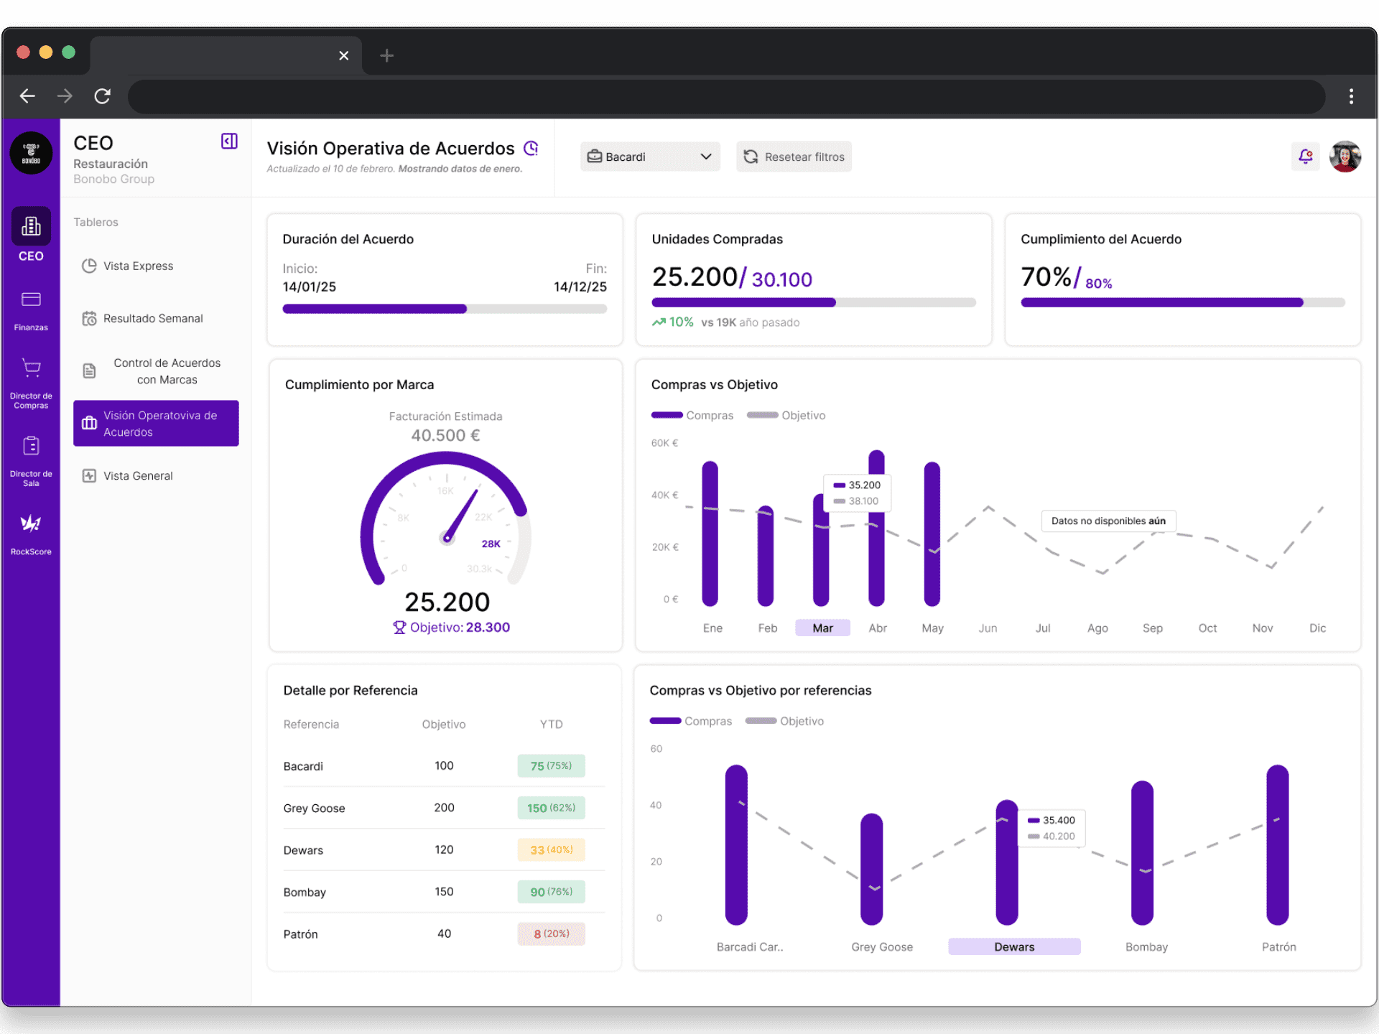Click the Vista Express pie icon
Screen dimensions: 1379x1034
(89, 266)
